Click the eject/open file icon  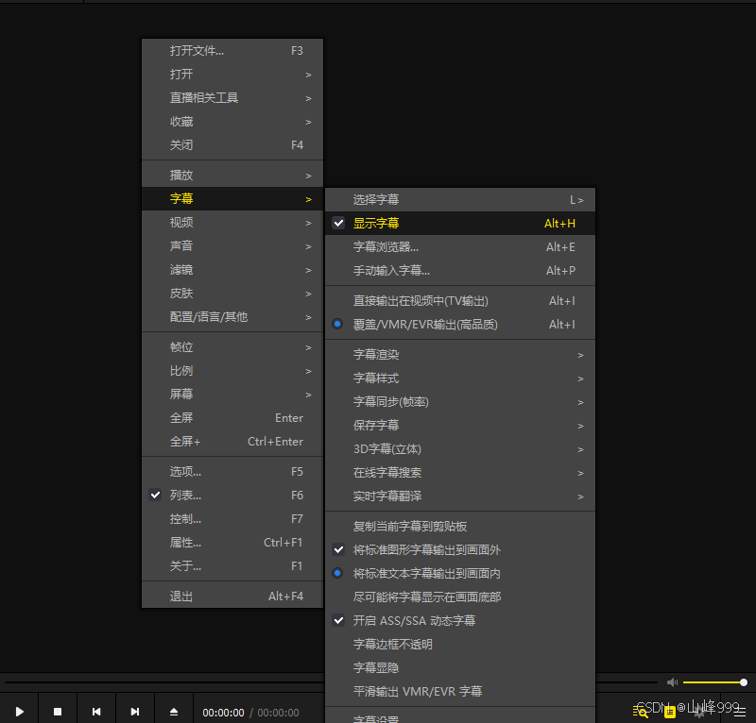click(x=174, y=712)
